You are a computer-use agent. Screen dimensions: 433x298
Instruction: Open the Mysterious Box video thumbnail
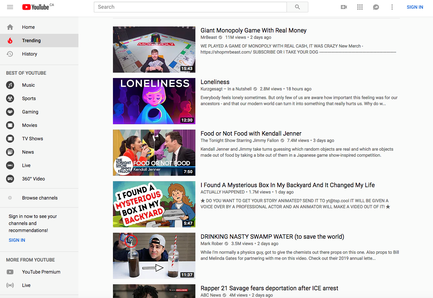(154, 204)
